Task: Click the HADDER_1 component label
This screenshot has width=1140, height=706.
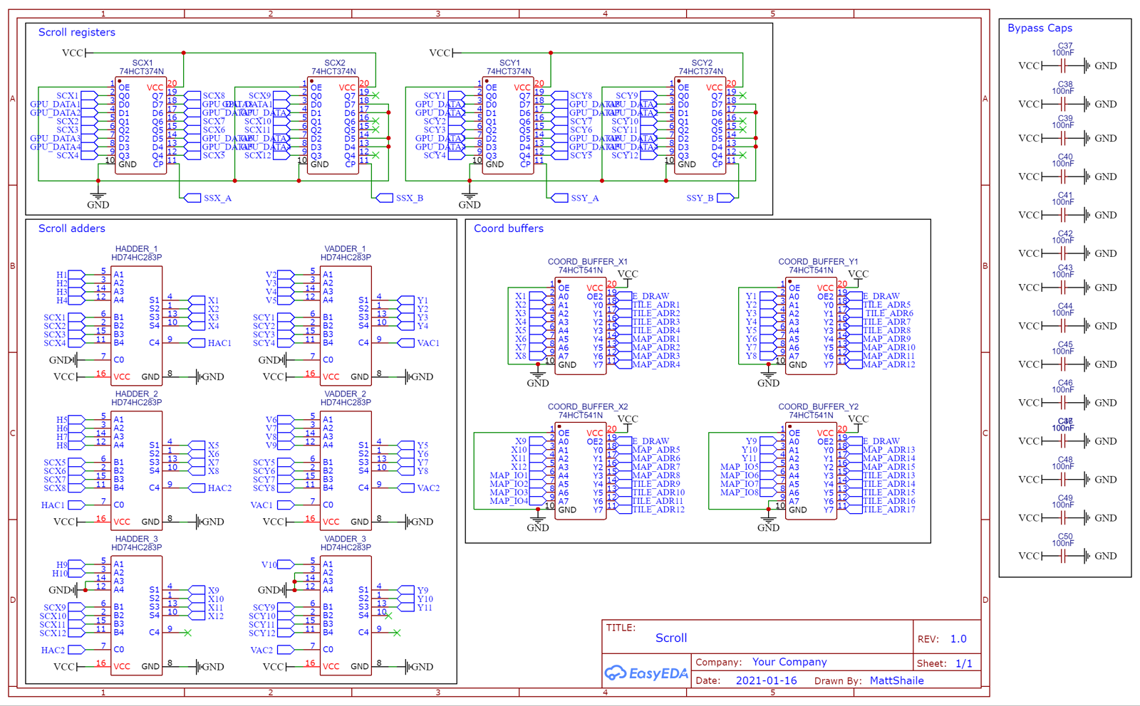Action: (136, 249)
